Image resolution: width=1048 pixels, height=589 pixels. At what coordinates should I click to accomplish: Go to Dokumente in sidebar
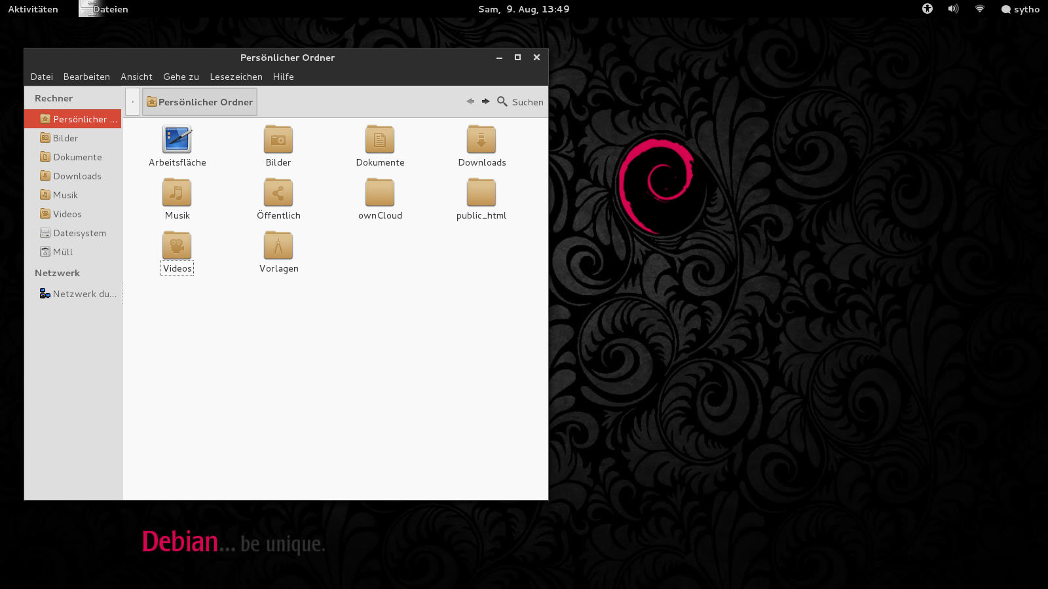[73, 157]
